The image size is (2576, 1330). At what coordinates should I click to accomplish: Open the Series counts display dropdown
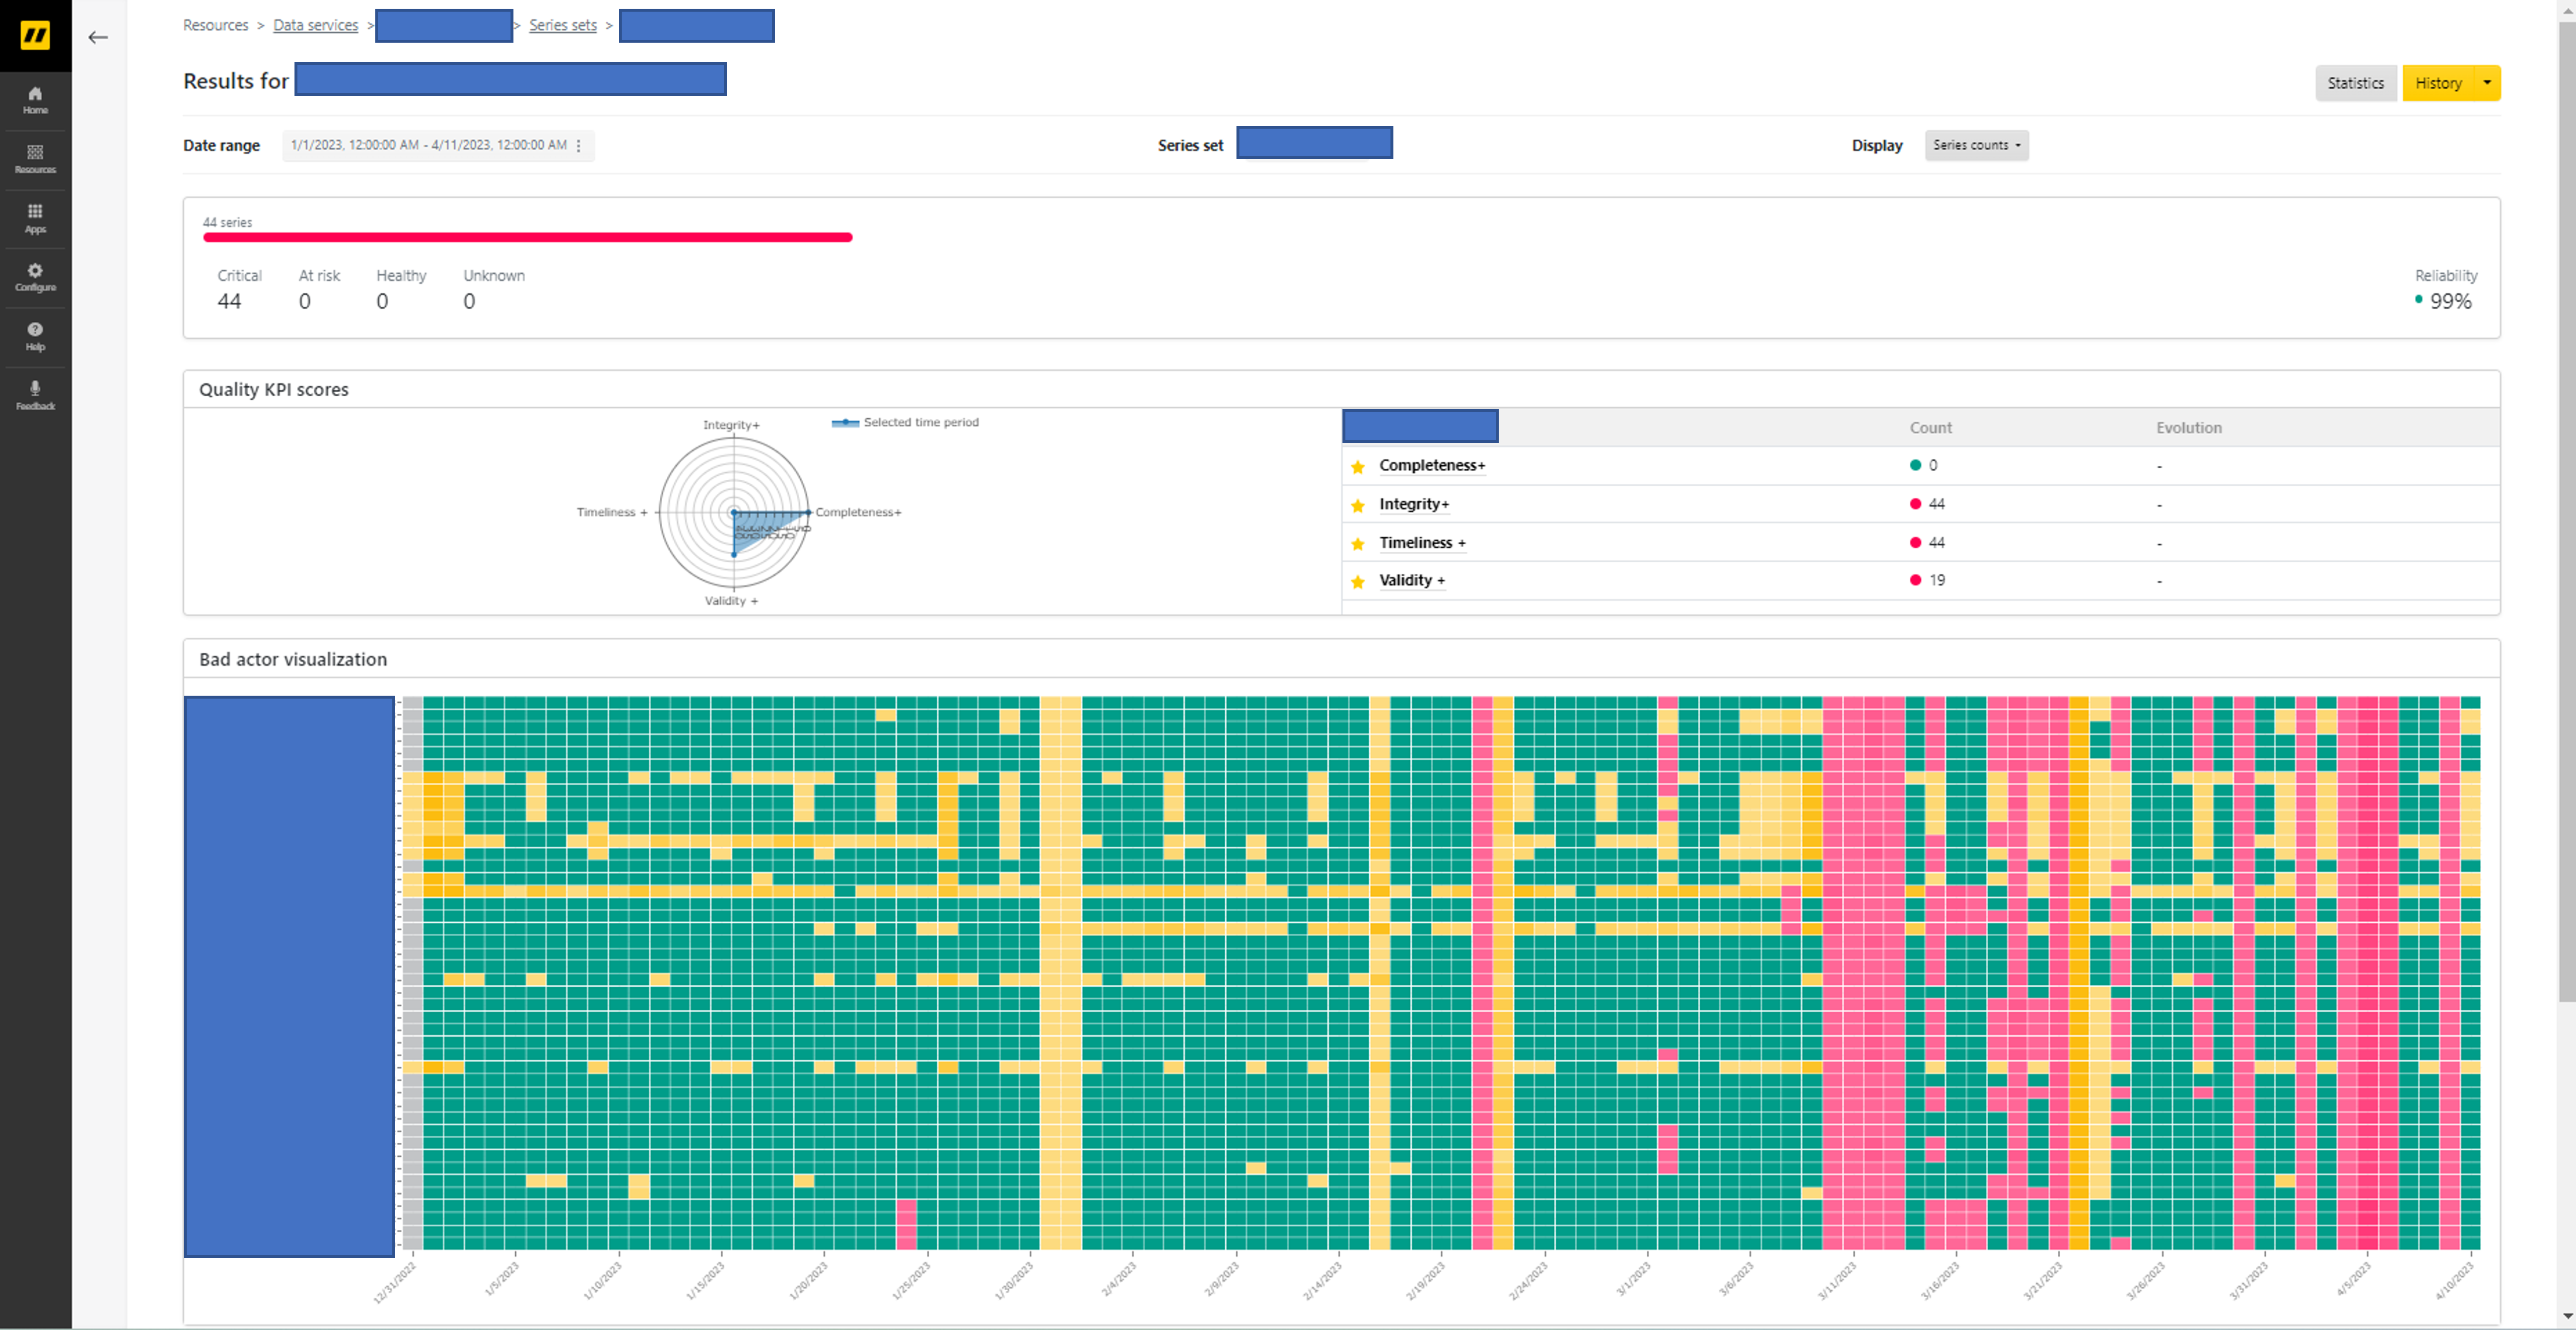pyautogui.click(x=1976, y=145)
